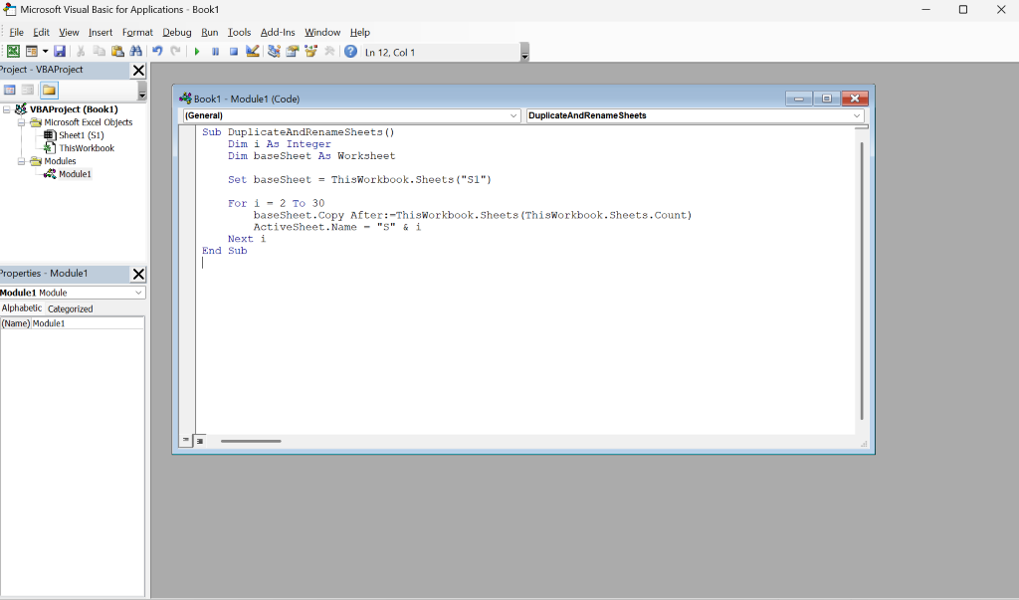The width and height of the screenshot is (1019, 600).
Task: Select Sheet1 (S1) in project tree
Action: tap(82, 135)
